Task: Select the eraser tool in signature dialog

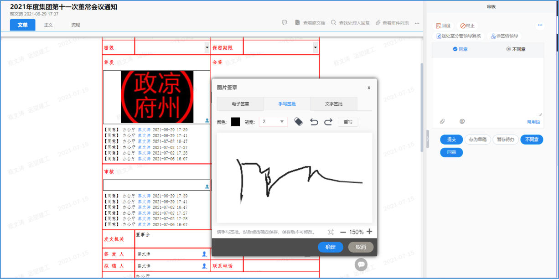Action: coord(298,122)
